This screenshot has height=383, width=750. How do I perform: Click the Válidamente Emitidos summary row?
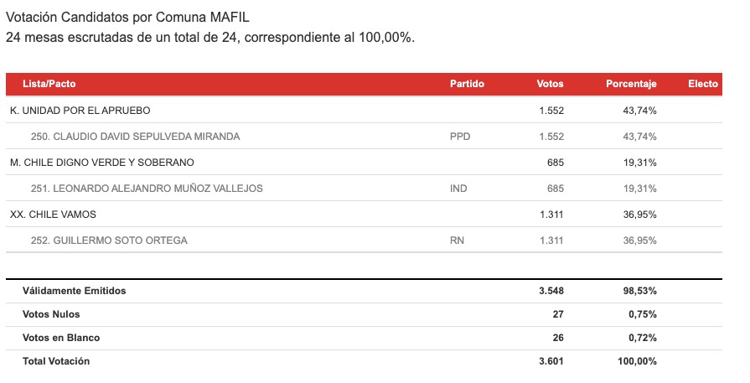click(364, 291)
